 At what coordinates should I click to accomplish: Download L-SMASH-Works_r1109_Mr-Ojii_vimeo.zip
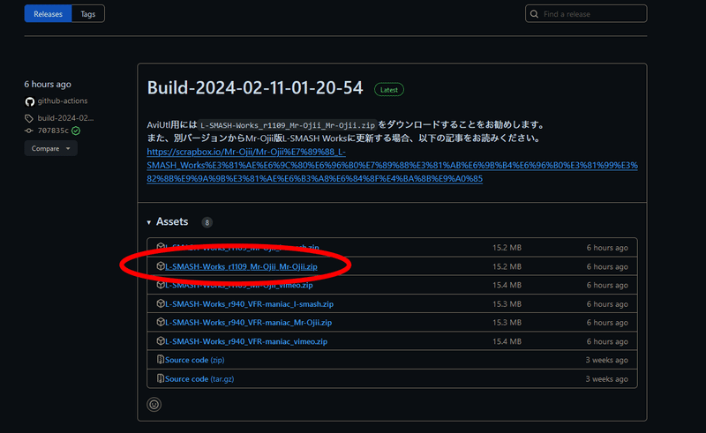click(x=238, y=285)
